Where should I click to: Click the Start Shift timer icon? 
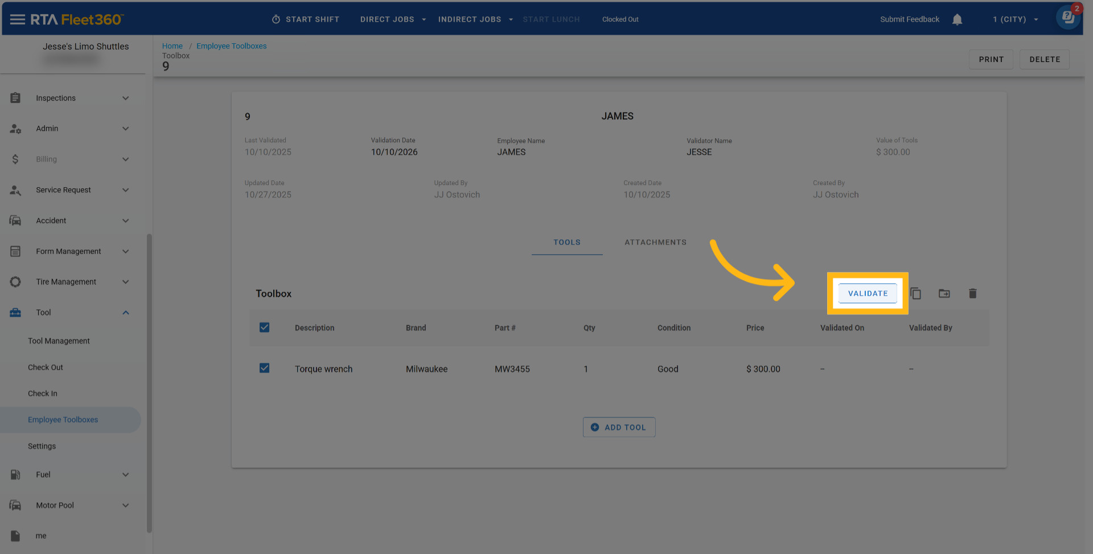click(x=276, y=19)
